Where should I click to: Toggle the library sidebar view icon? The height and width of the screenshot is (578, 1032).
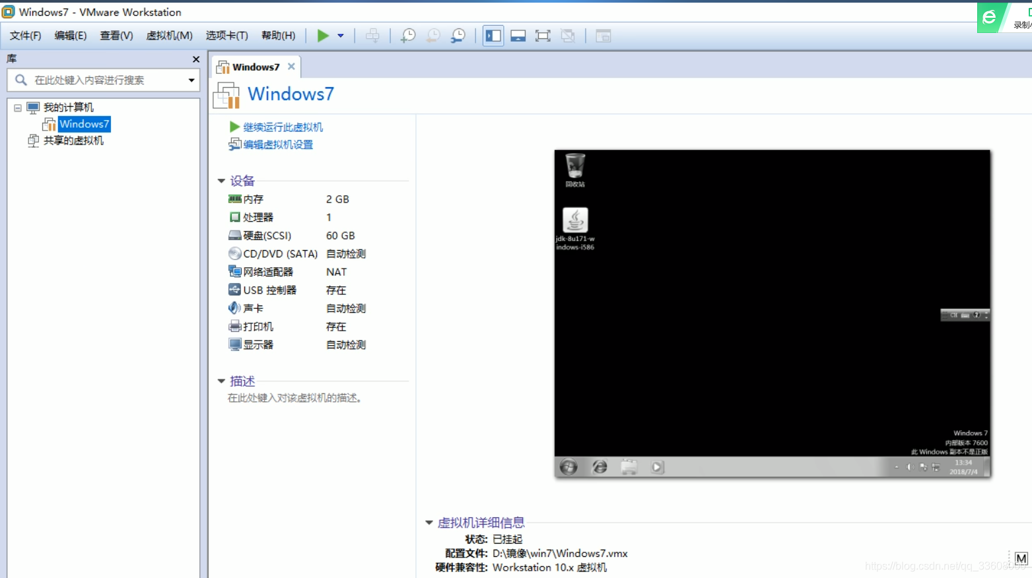[x=493, y=36]
